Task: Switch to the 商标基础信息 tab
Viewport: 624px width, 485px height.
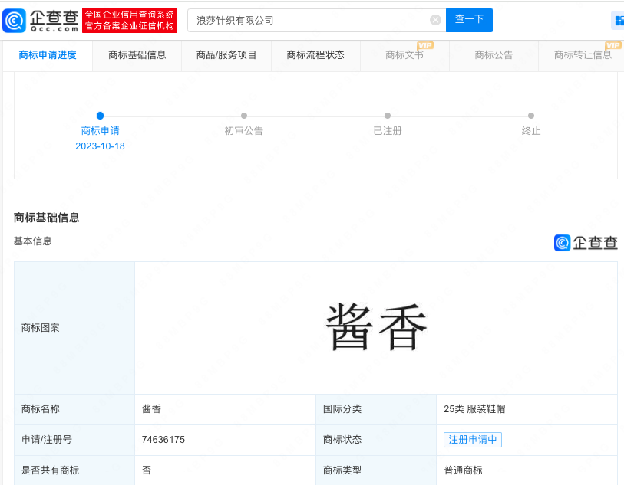Action: pyautogui.click(x=137, y=55)
